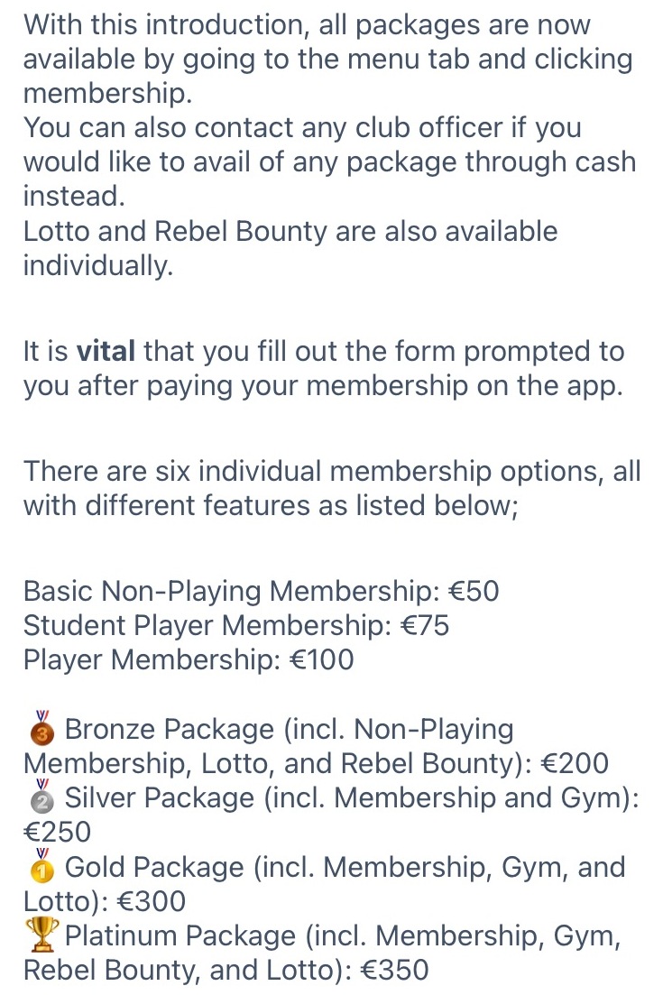The image size is (663, 995).
Task: Click the Silver Package text
Action: [x=160, y=797]
